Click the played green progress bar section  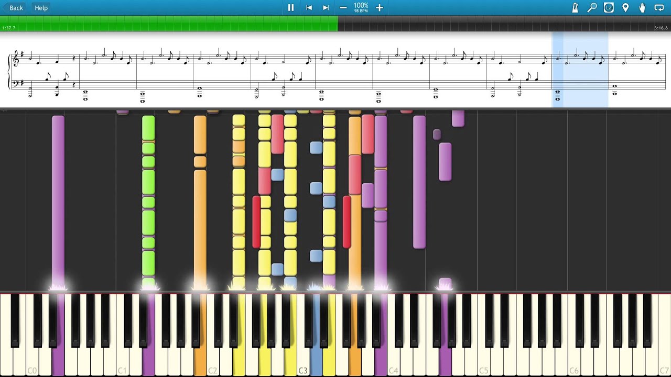click(168, 24)
